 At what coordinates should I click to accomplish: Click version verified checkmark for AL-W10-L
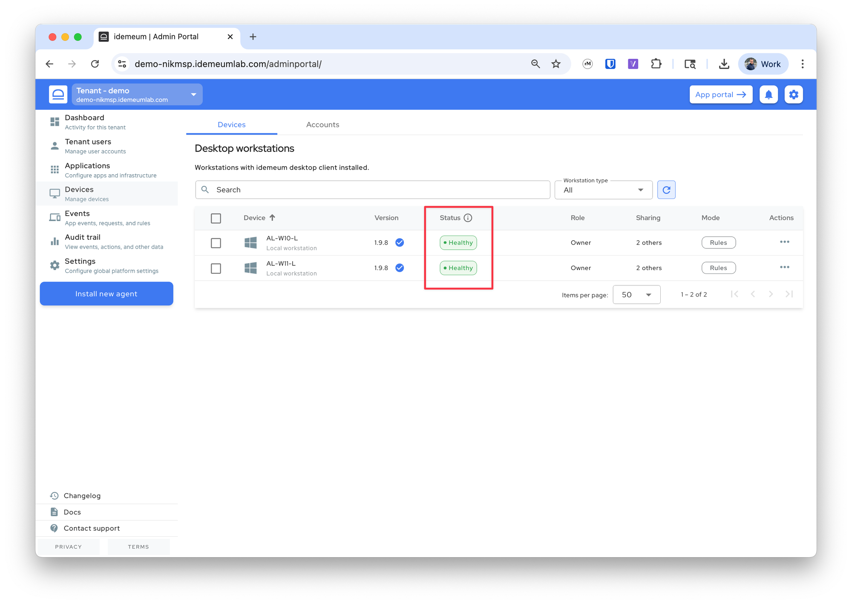pos(400,242)
